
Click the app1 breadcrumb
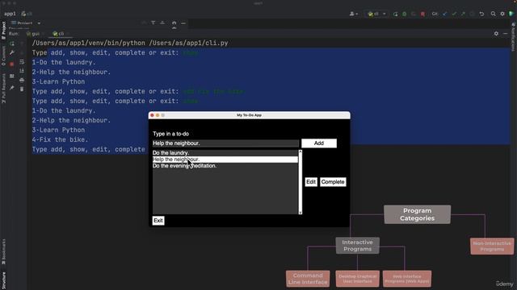tap(10, 14)
